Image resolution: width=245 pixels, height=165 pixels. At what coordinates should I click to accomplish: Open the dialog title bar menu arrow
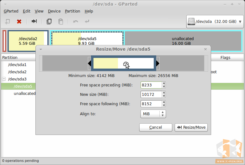(x=41, y=49)
